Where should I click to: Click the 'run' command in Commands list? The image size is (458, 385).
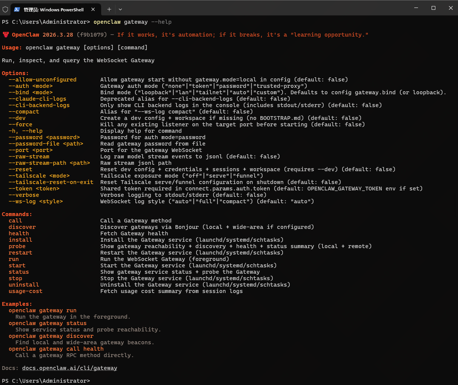(x=14, y=259)
